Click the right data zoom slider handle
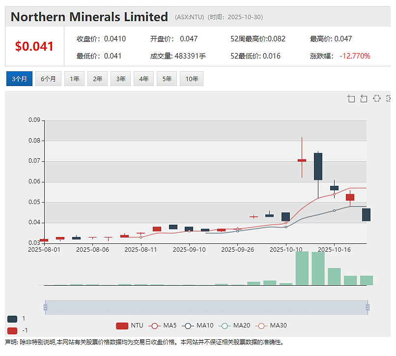Viewport: 396px width, 356px height. pos(368,307)
